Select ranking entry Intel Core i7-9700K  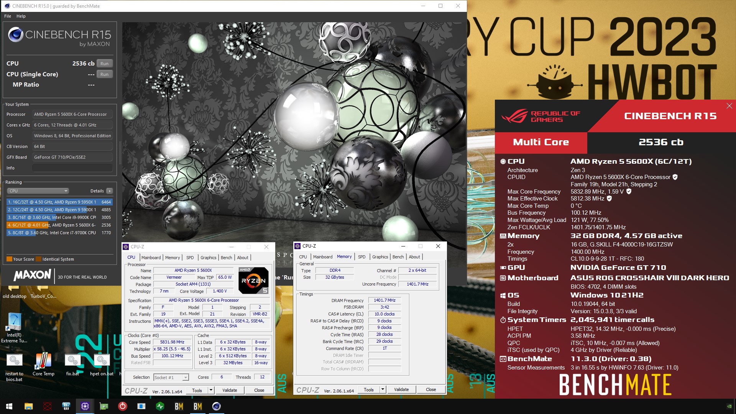(x=59, y=233)
